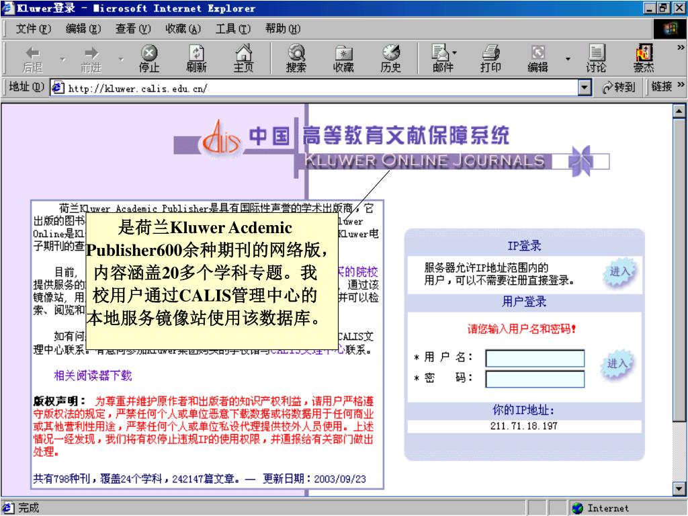The width and height of the screenshot is (688, 516).
Task: Open the 收藏(A) menu
Action: coord(183,29)
